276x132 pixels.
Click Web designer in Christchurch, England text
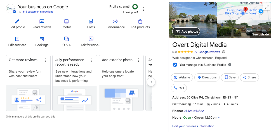199,58
